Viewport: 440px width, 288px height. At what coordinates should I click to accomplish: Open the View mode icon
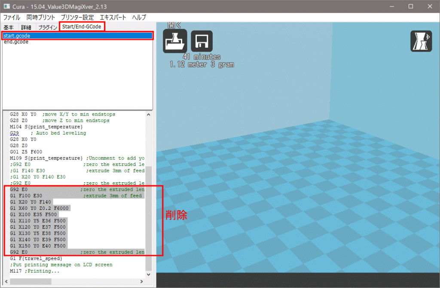[421, 41]
